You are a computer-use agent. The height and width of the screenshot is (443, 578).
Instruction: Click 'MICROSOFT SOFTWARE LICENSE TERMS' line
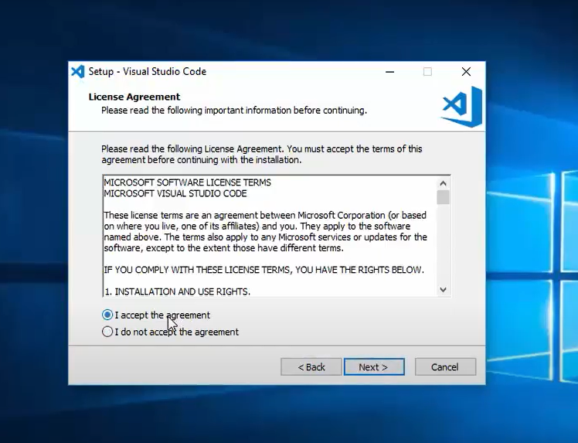point(187,182)
